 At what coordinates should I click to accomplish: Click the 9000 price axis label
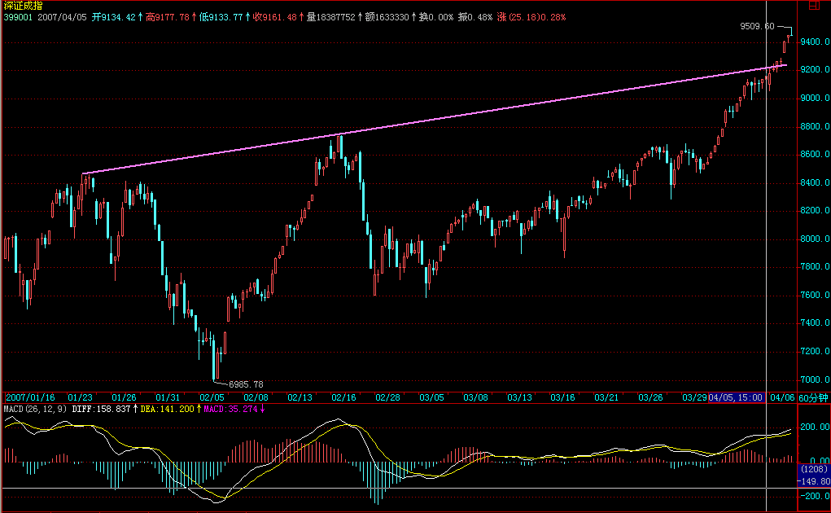tap(810, 99)
